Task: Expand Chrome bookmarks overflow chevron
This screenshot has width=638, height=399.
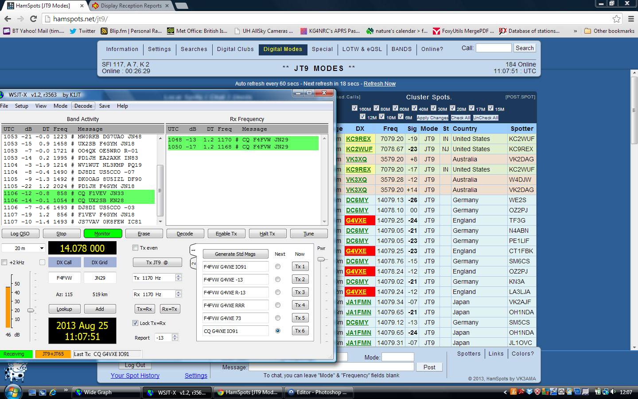Action: 575,31
